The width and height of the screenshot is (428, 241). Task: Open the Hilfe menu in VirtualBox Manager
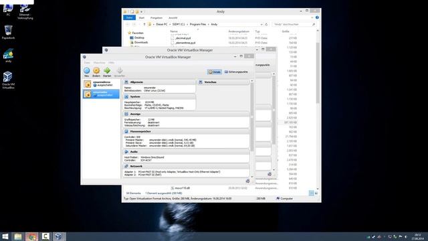tap(112, 62)
